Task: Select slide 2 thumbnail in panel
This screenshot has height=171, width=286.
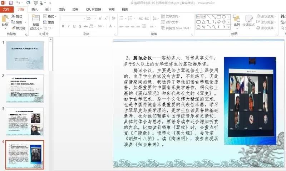Action: (x=25, y=84)
